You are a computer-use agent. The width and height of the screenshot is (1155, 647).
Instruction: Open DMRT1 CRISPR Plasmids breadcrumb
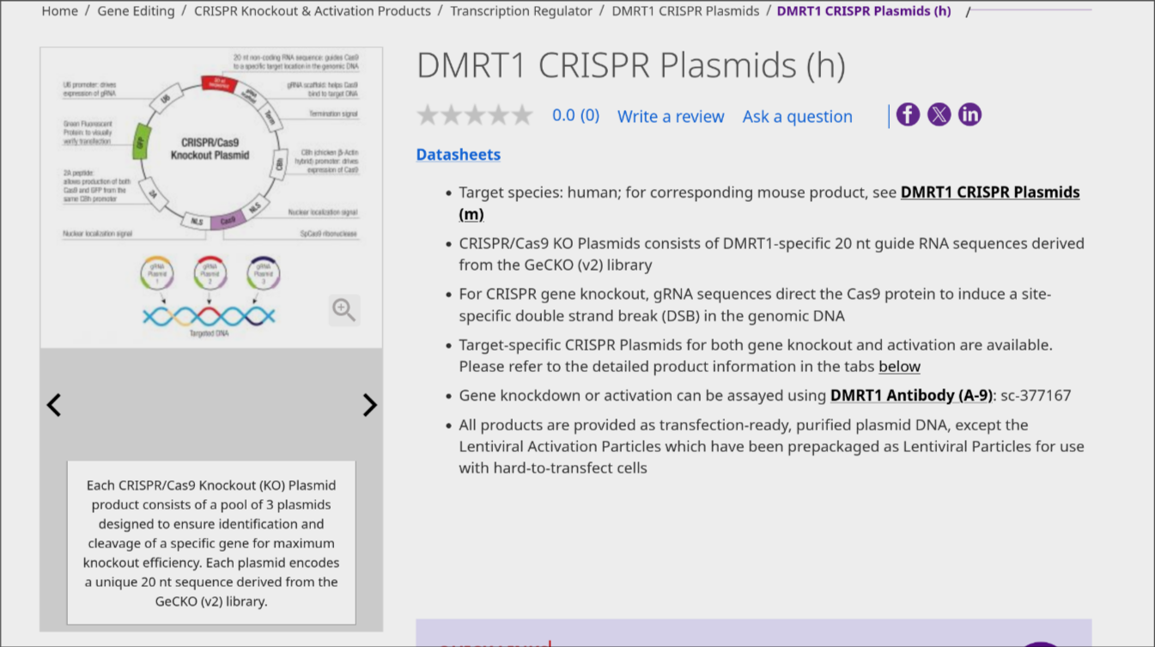click(x=685, y=11)
